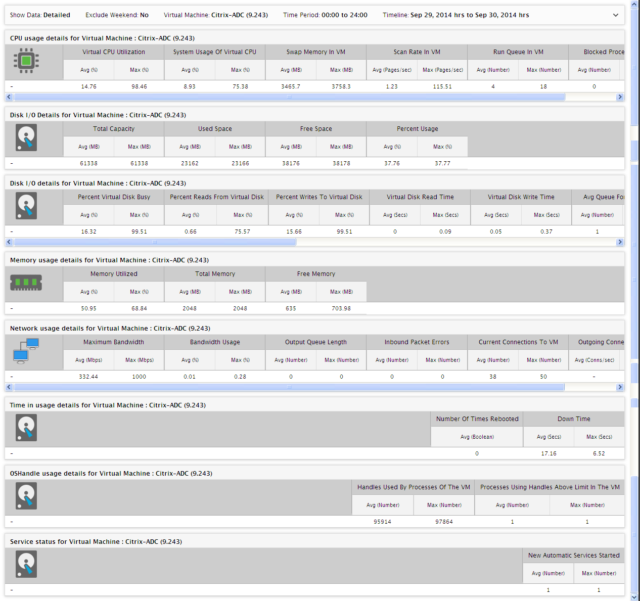Click the Timeline Sep 29 to Sep 30 text
Screen dimensions: 640x601
coord(456,15)
